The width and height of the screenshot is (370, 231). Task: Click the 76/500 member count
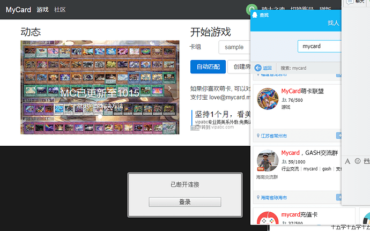click(x=295, y=100)
